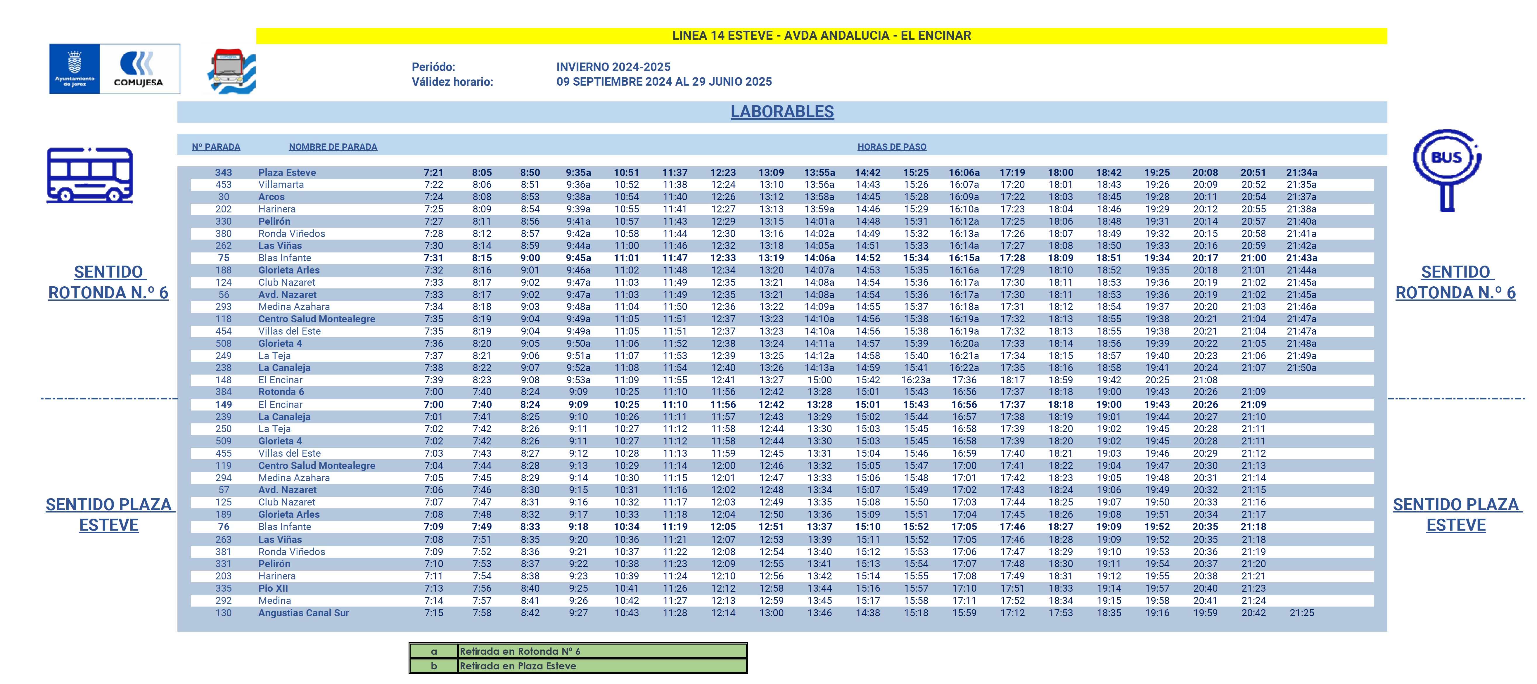
Task: Click the red cartoon bus icon
Action: pyautogui.click(x=231, y=72)
